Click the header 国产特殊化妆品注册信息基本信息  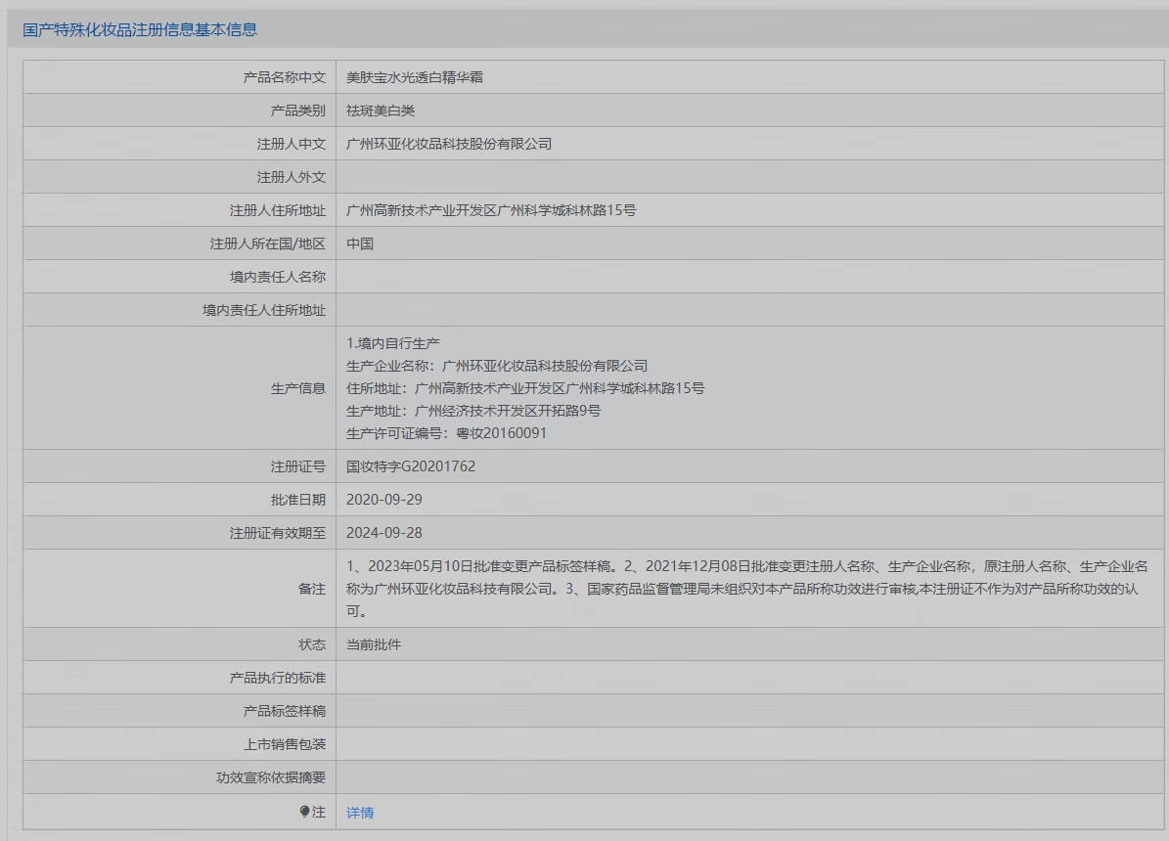(140, 29)
